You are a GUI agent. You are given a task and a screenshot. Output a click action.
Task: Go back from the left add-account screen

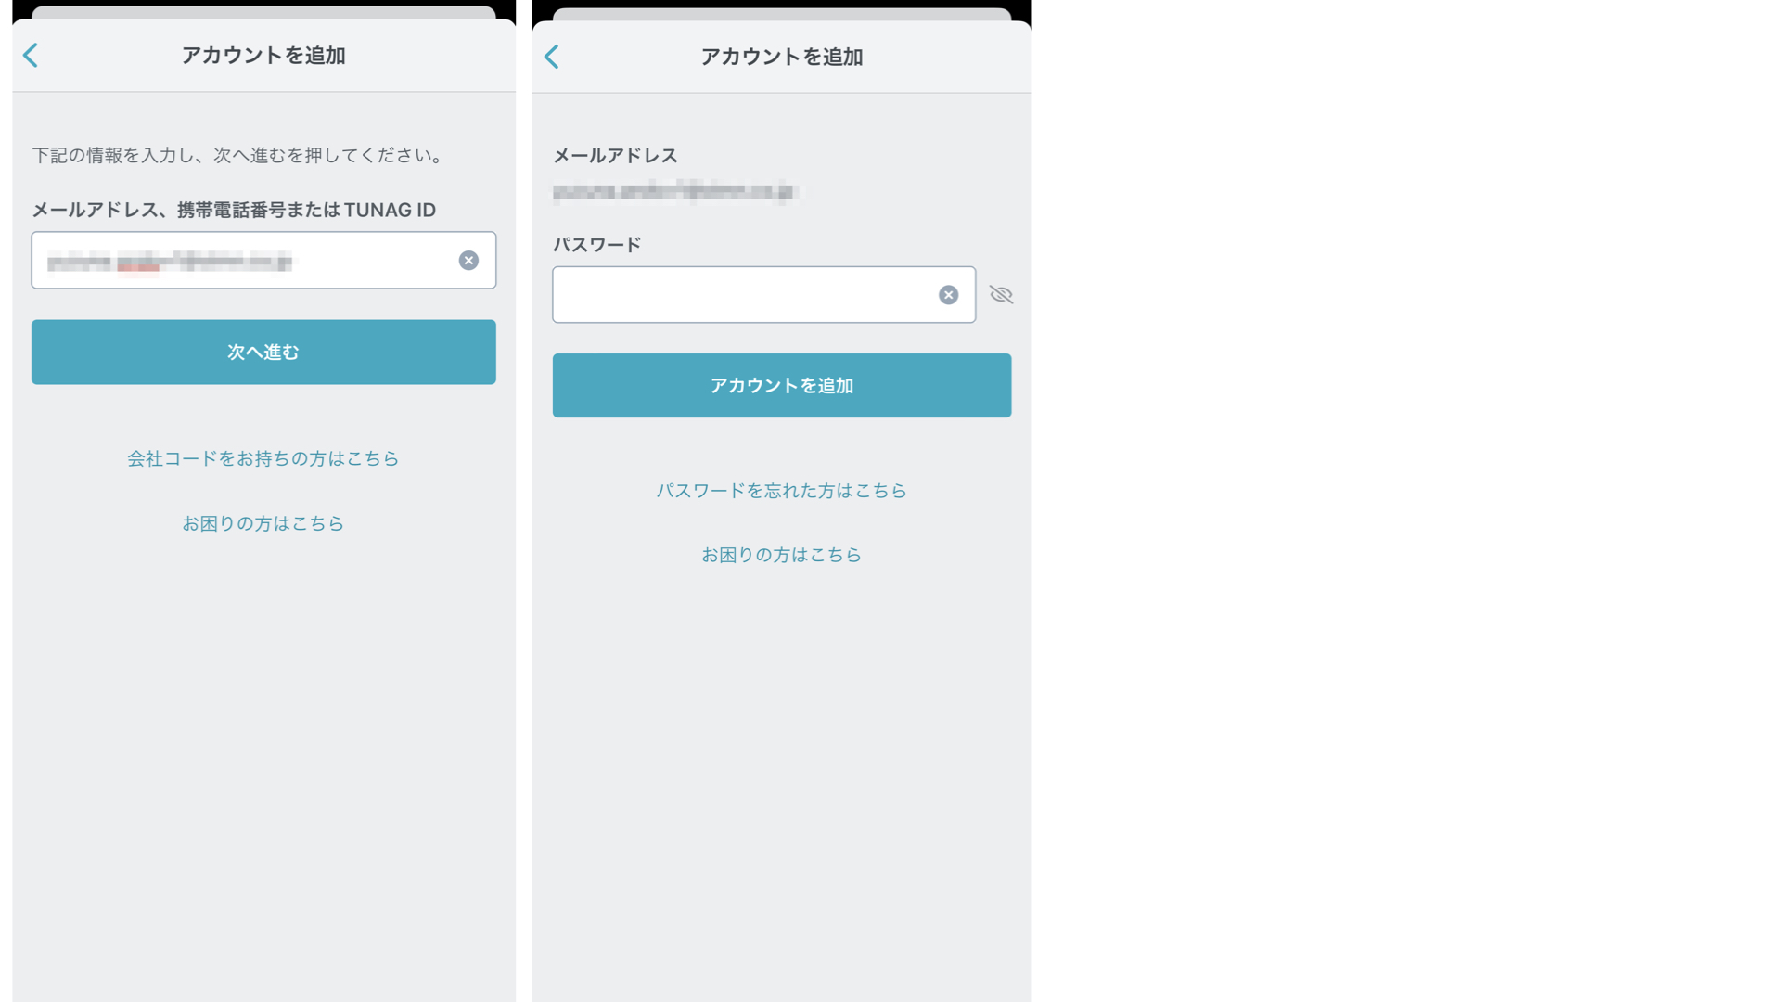pyautogui.click(x=31, y=56)
